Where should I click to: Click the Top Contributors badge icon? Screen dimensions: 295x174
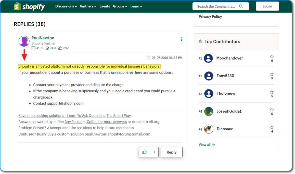point(201,41)
